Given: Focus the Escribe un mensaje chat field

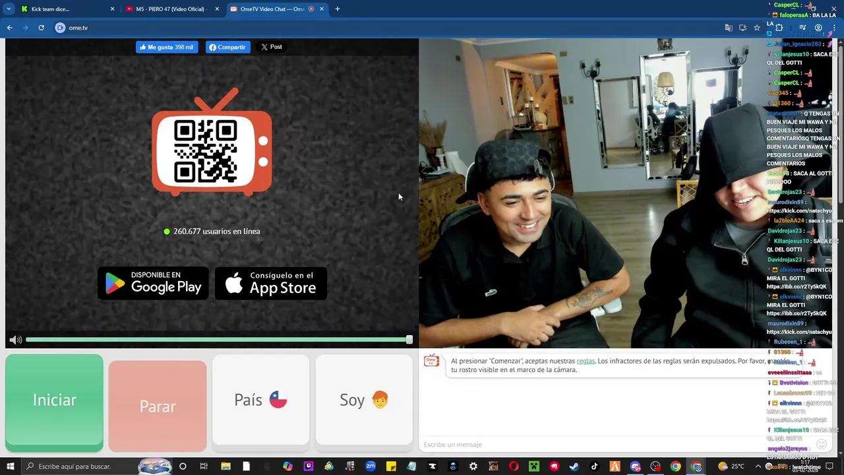Looking at the screenshot, I should [617, 445].
